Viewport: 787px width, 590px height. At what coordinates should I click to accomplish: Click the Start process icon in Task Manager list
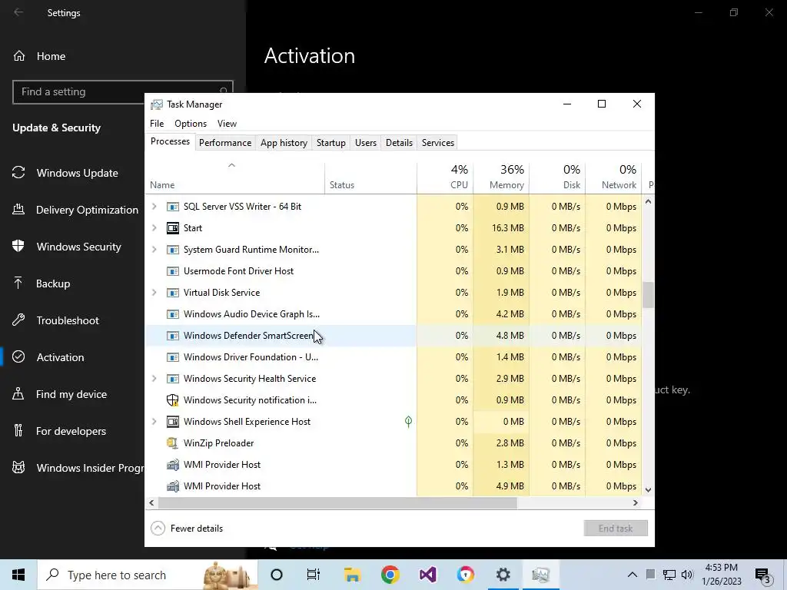point(173,228)
